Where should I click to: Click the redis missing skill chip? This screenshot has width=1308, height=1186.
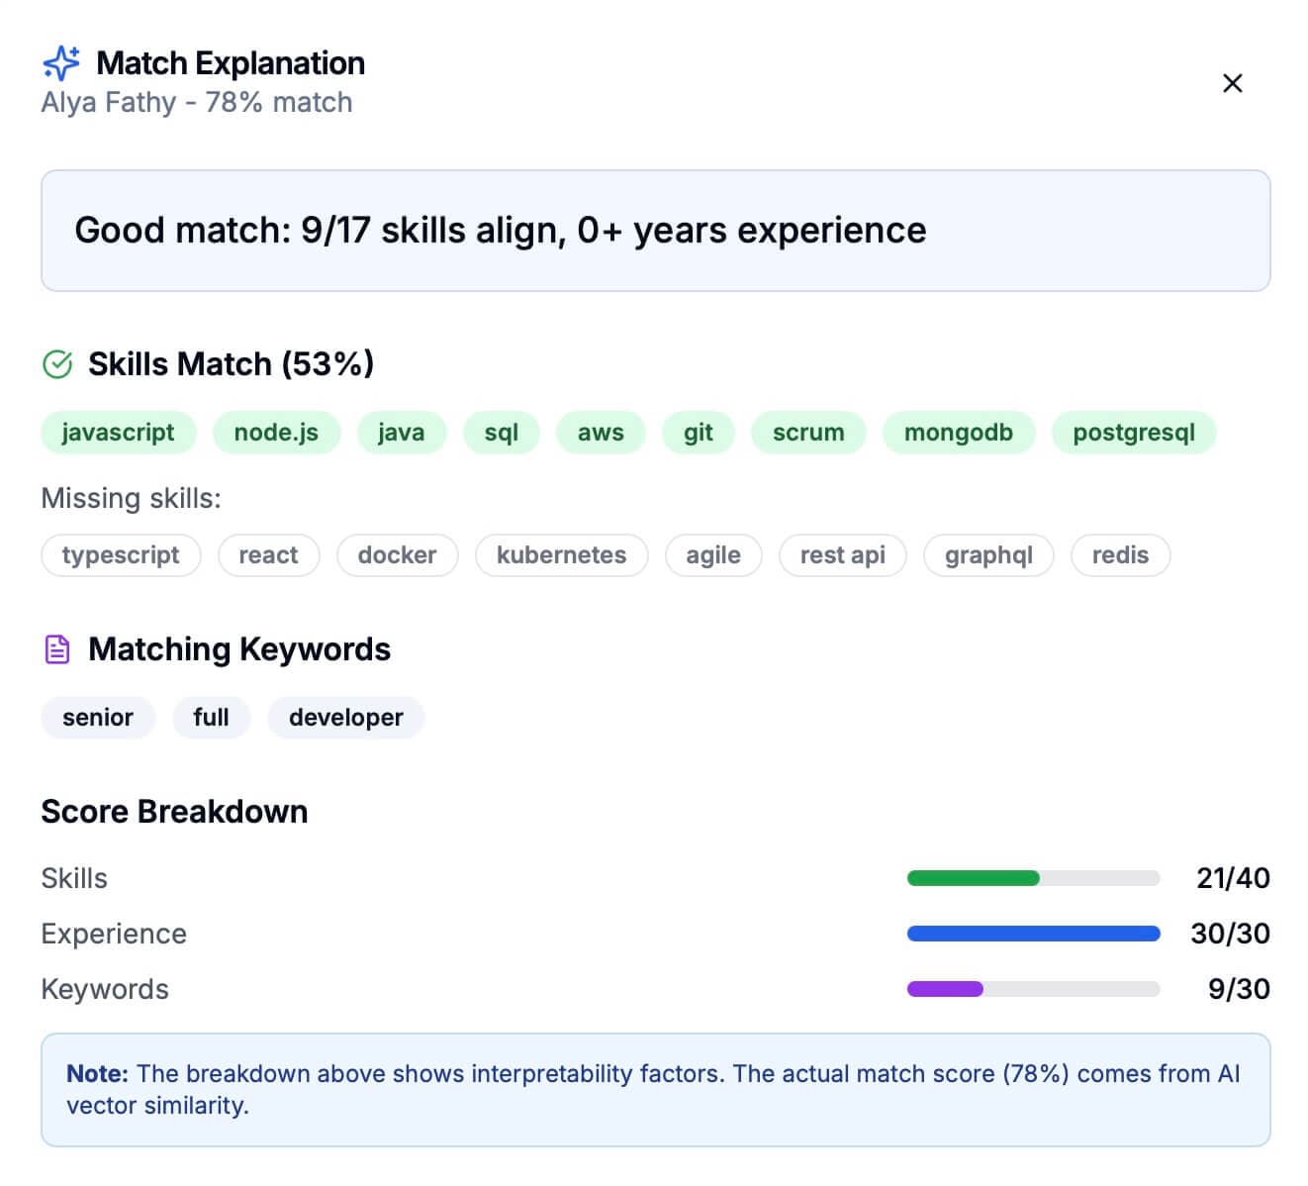pos(1120,555)
